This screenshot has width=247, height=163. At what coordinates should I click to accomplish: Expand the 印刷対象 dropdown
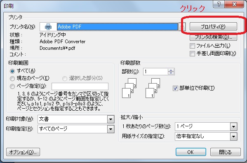pos(111,119)
